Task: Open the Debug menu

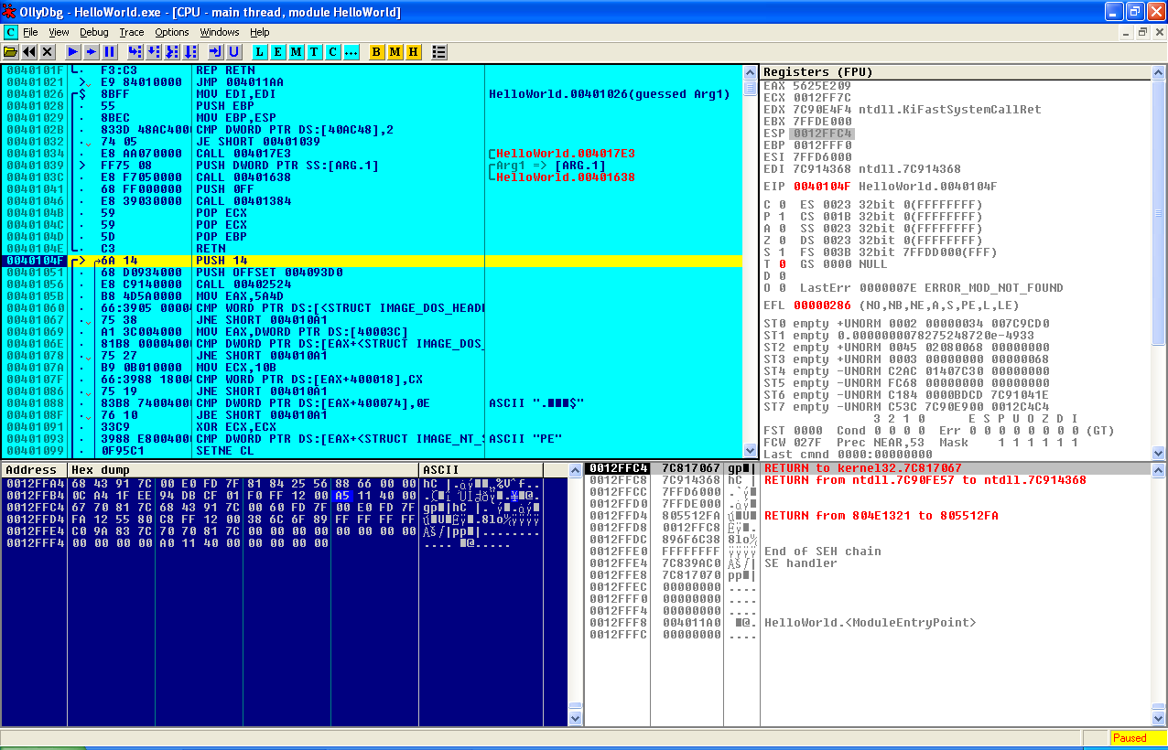Action: click(93, 32)
